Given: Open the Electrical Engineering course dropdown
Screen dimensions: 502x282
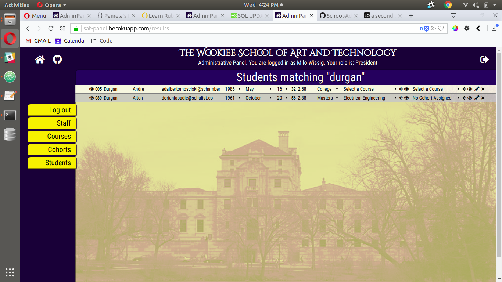Looking at the screenshot, I should click(x=370, y=98).
